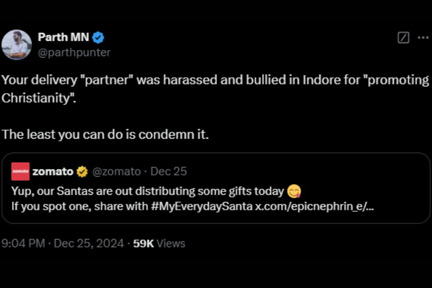This screenshot has width=432, height=288.
Task: Follow the x.com/epicnephrin_e link
Action: 315,206
